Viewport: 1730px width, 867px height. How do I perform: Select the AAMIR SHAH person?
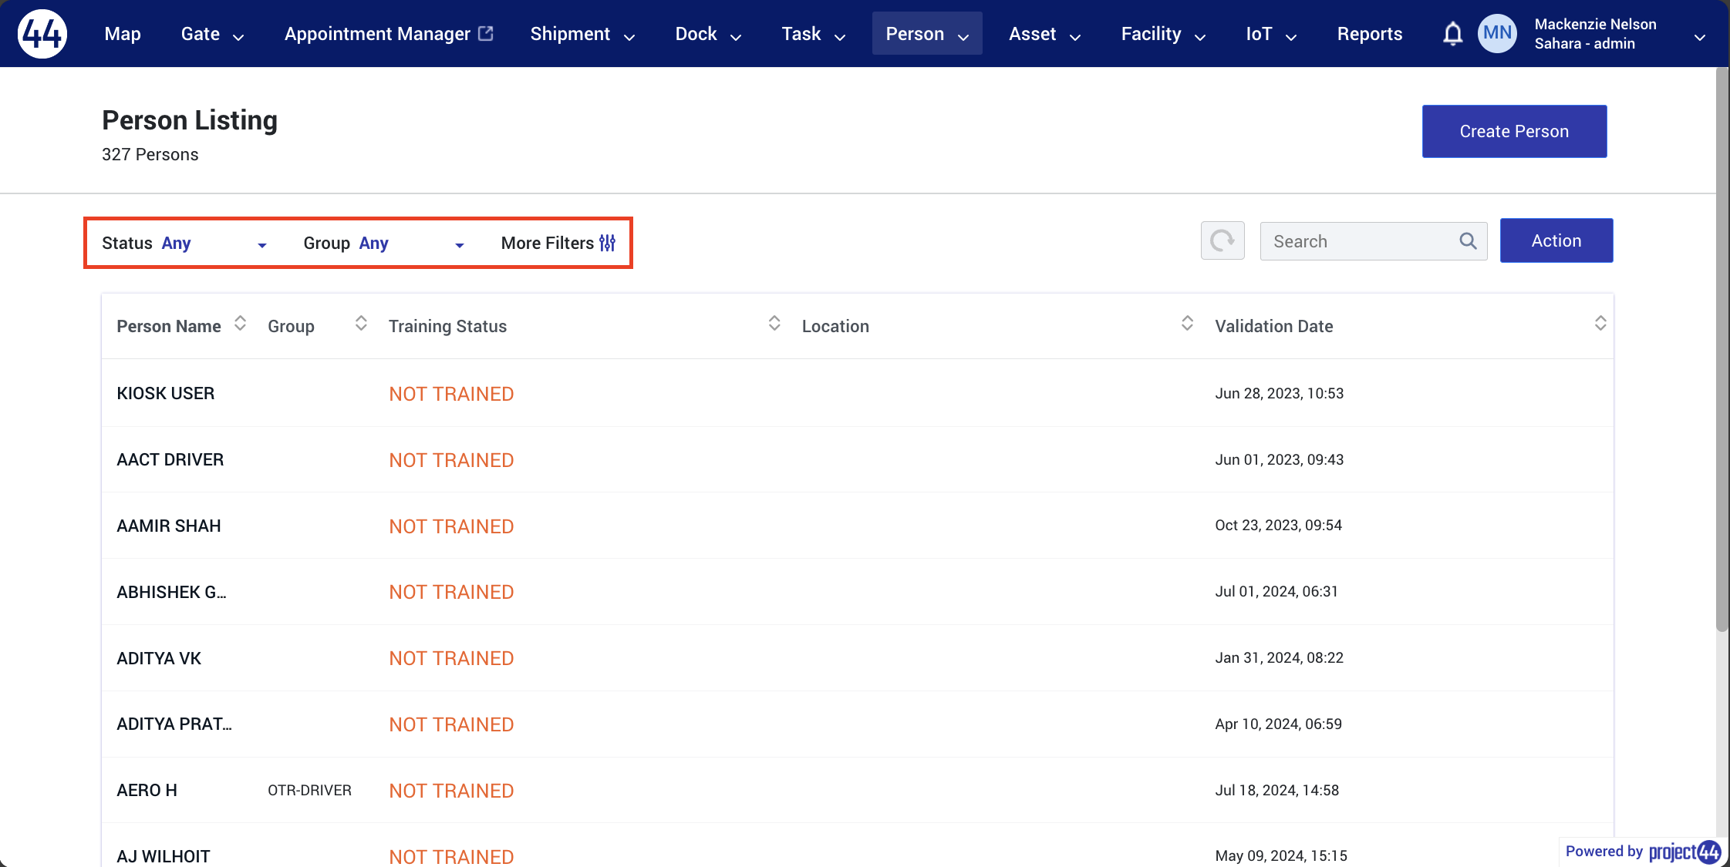(169, 526)
